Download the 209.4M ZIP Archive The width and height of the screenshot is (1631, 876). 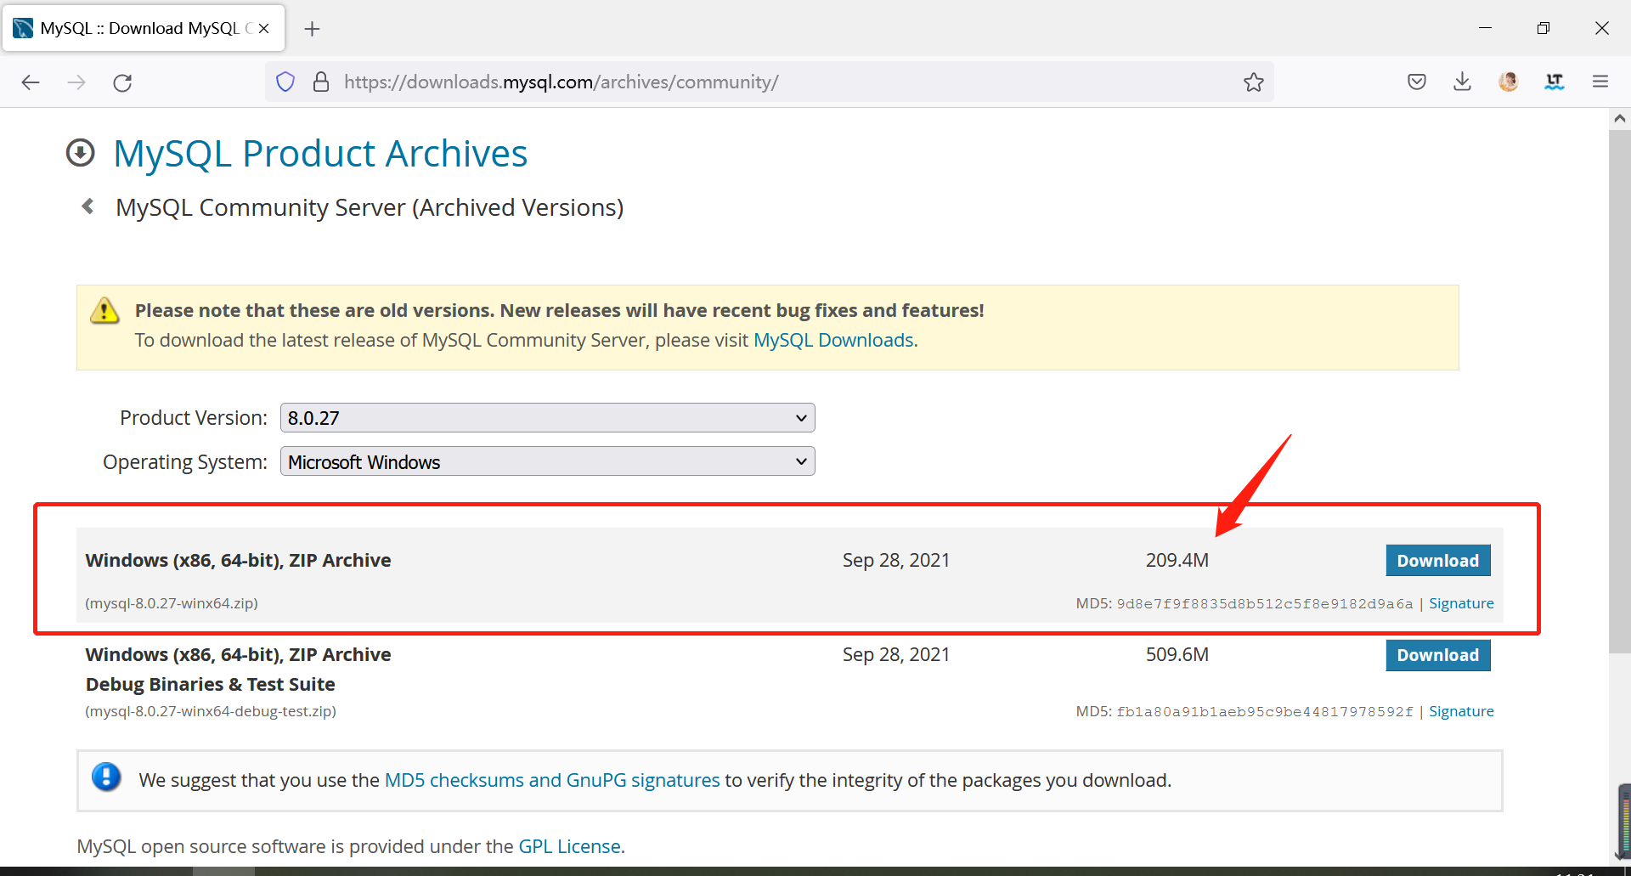[1438, 561]
